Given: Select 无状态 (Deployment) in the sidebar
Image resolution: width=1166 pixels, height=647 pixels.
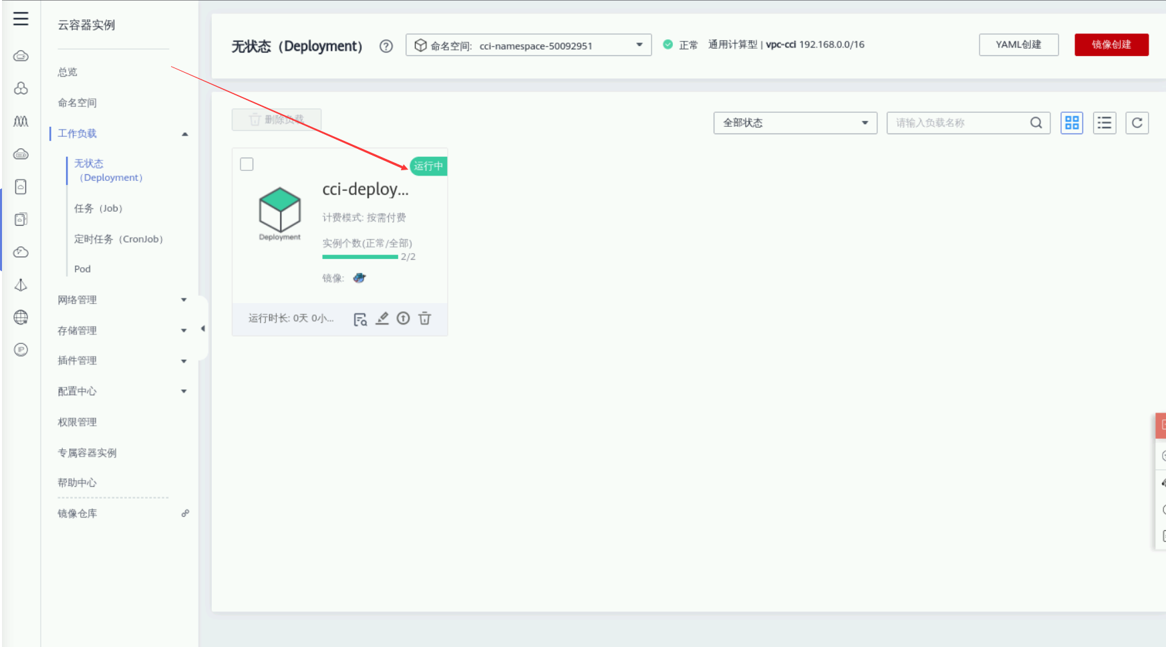Looking at the screenshot, I should pyautogui.click(x=108, y=170).
